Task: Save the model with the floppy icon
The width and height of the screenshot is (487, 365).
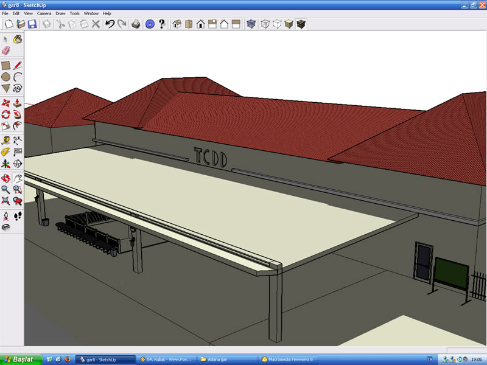Action: 32,24
